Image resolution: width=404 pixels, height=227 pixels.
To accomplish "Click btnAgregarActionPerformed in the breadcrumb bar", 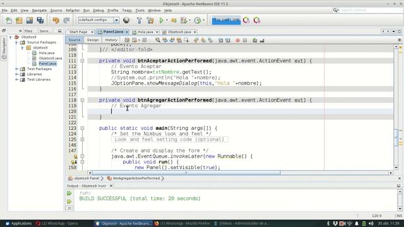I will pyautogui.click(x=136, y=178).
